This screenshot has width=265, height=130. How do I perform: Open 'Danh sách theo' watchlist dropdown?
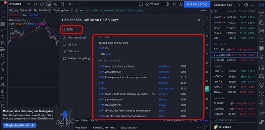(225, 5)
